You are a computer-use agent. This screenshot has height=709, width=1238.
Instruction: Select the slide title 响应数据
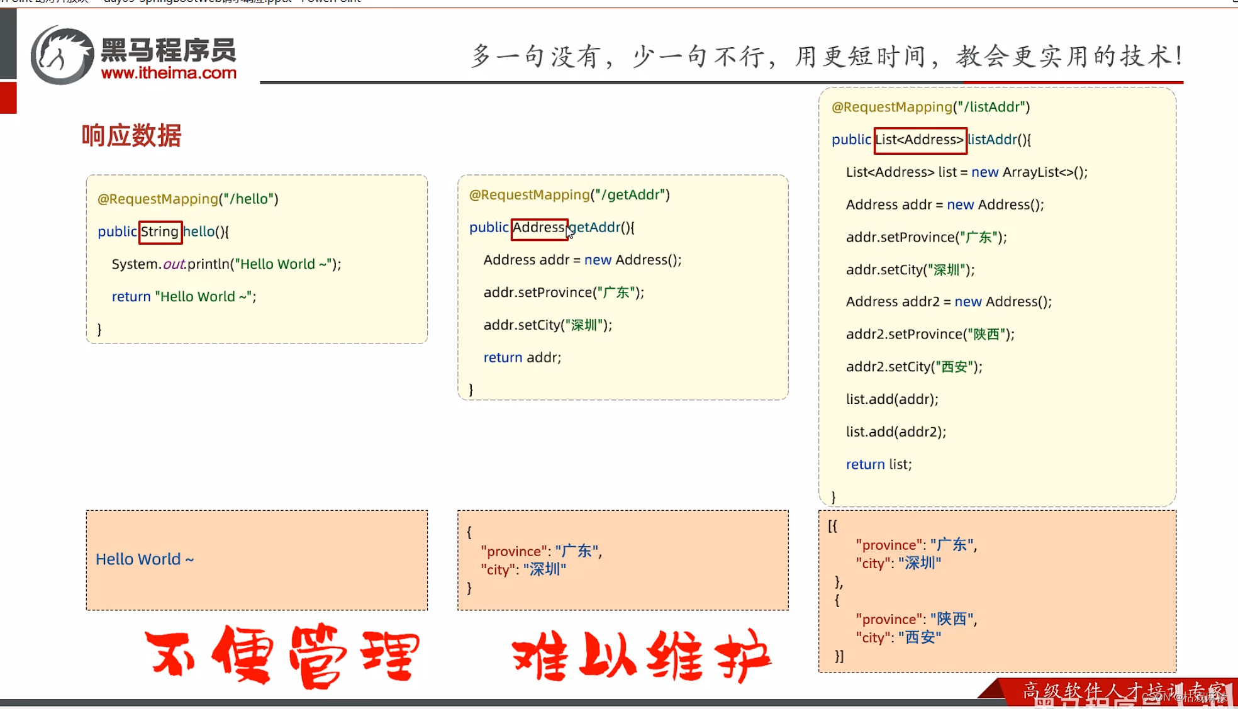pyautogui.click(x=130, y=134)
